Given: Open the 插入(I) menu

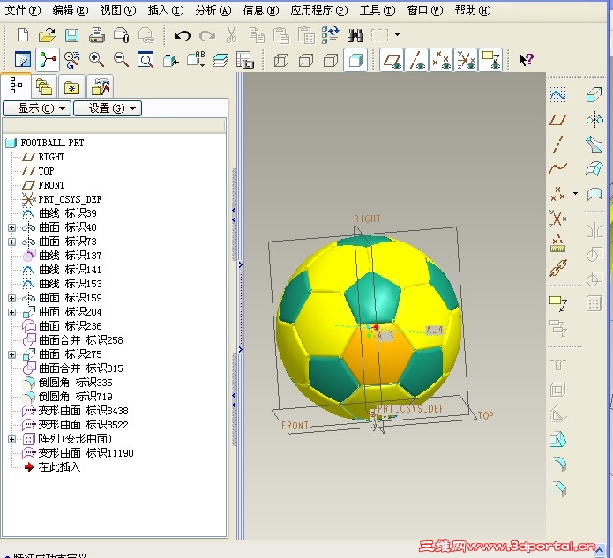Looking at the screenshot, I should pyautogui.click(x=166, y=11).
